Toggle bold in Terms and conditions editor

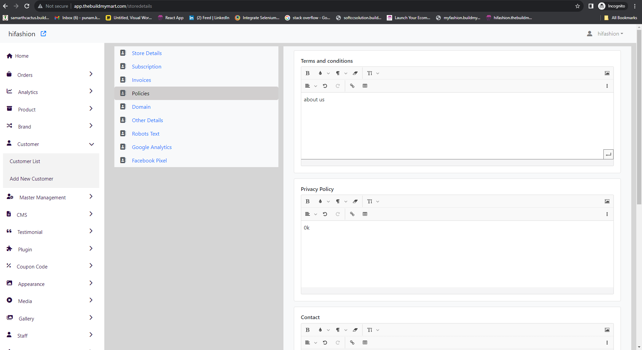308,73
